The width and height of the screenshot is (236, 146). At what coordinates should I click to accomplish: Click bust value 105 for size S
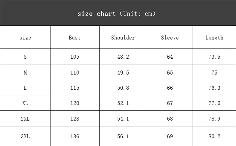pos(75,57)
